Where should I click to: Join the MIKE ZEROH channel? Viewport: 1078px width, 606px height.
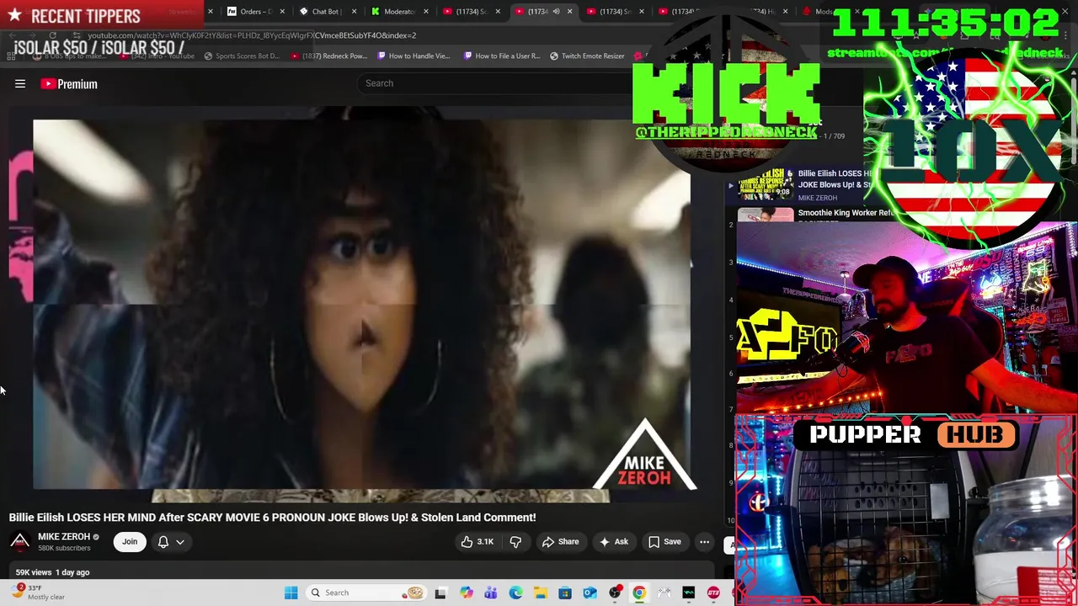[x=130, y=542]
